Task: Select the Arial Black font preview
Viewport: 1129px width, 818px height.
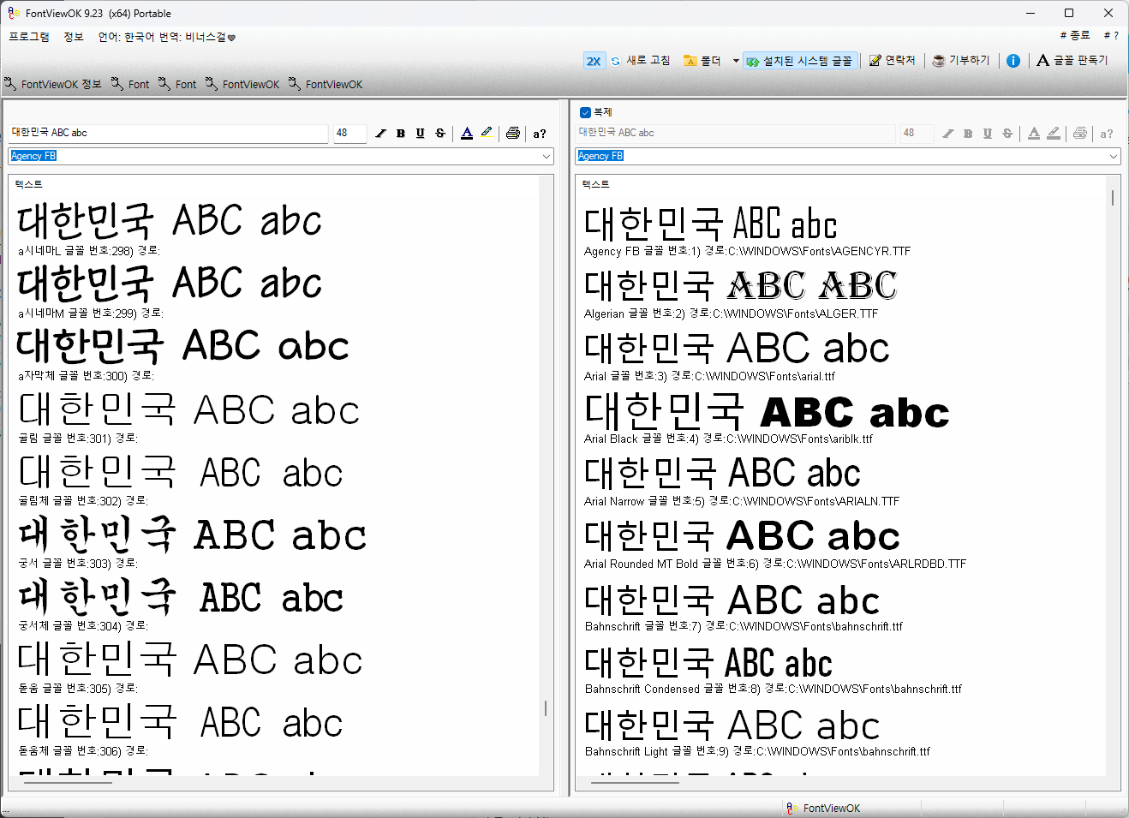Action: point(767,412)
